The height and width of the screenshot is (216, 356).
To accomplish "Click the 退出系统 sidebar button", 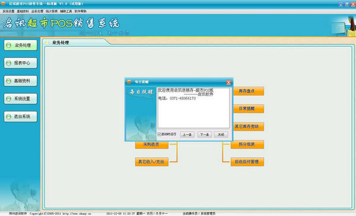I will (x=20, y=116).
